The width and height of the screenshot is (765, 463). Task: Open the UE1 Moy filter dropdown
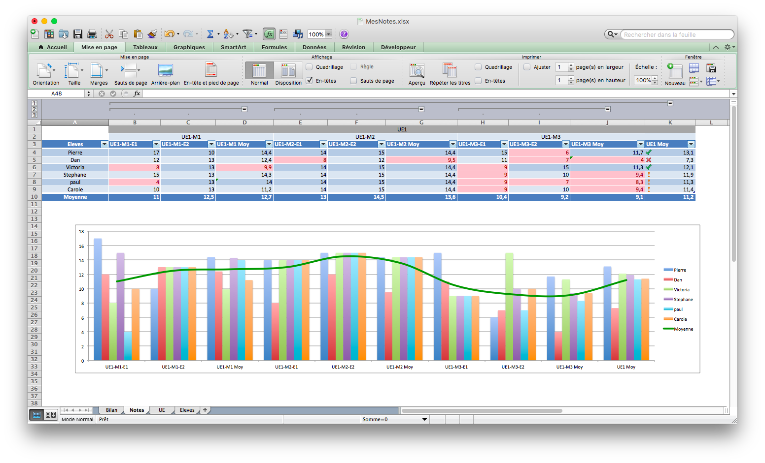coord(691,144)
